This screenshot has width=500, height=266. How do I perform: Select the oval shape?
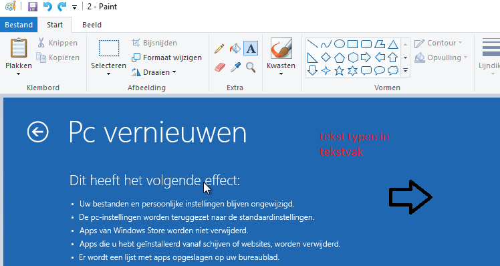point(340,43)
